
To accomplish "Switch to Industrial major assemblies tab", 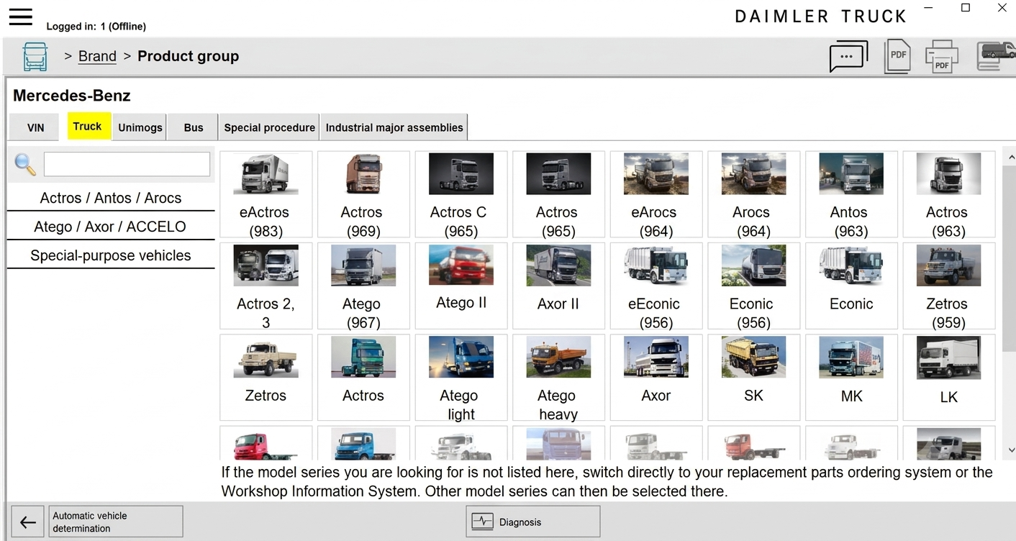I will tap(394, 127).
